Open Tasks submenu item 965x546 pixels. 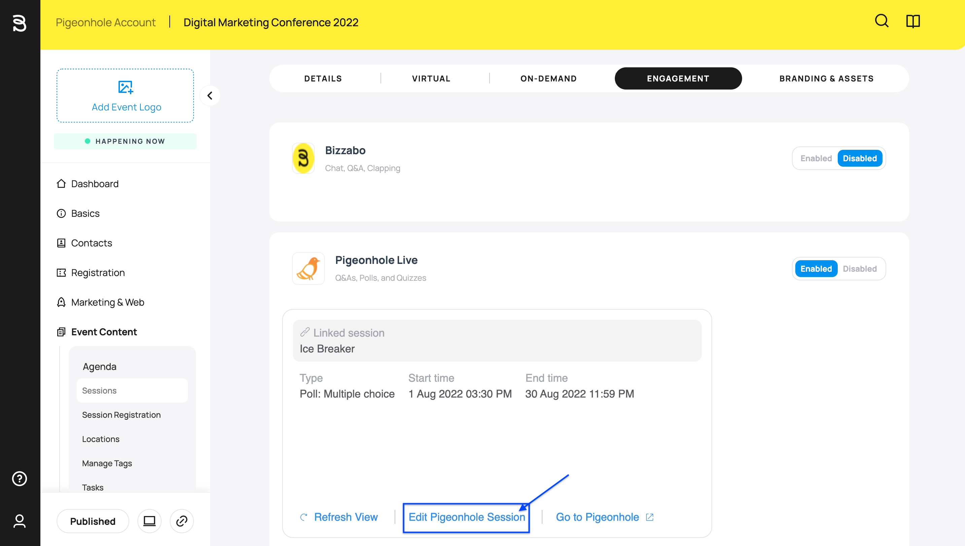coord(93,487)
